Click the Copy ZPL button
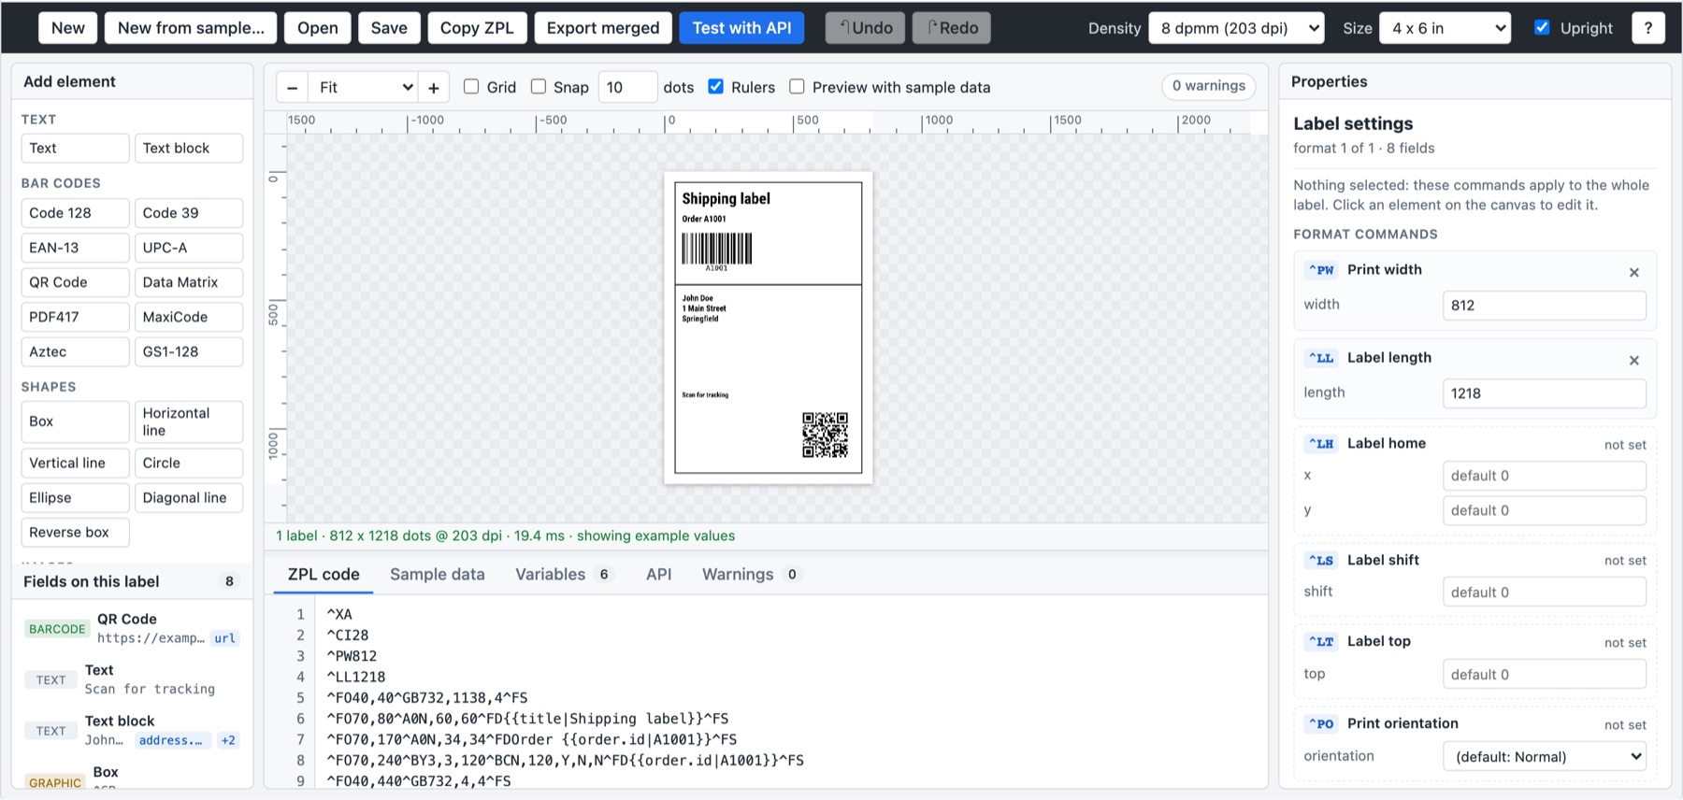 (x=477, y=28)
